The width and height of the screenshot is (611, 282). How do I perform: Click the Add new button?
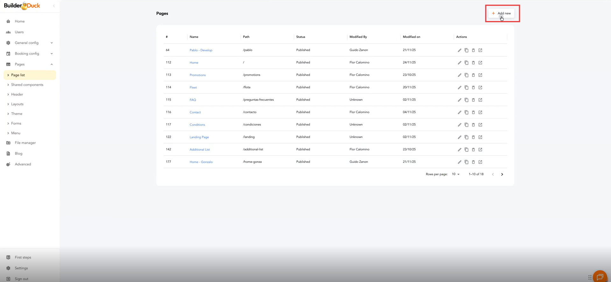[501, 13]
